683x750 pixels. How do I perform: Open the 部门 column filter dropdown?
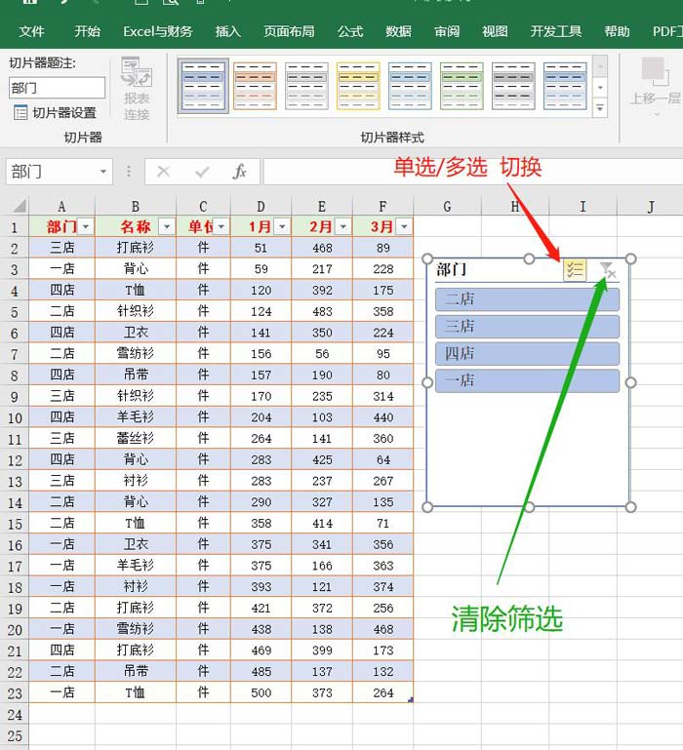coord(86,226)
